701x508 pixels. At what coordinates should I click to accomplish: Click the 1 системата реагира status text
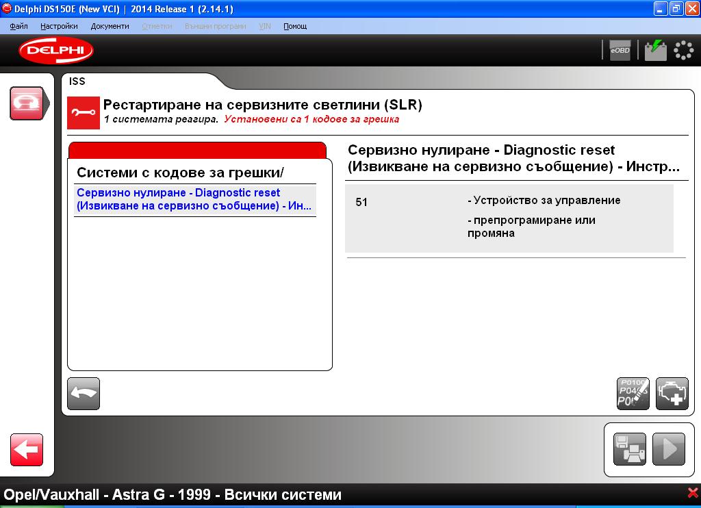pos(161,119)
